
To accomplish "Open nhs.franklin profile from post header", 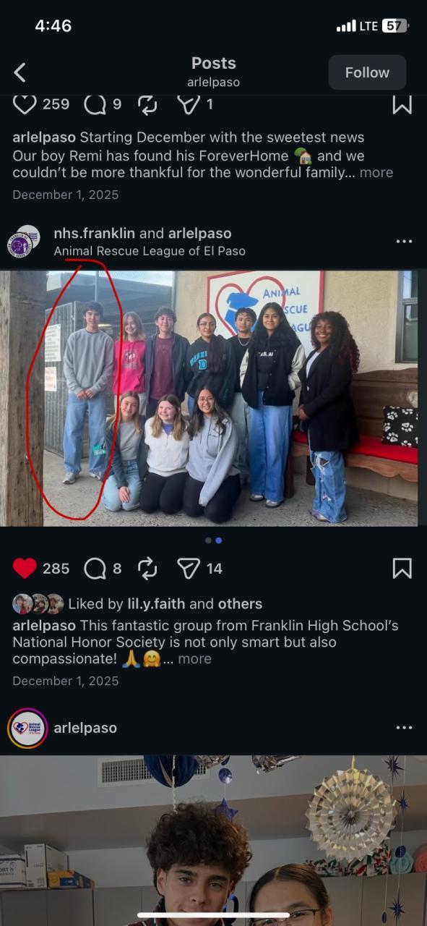I will click(x=94, y=233).
